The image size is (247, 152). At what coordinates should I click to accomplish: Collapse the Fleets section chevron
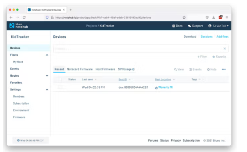click(x=47, y=55)
